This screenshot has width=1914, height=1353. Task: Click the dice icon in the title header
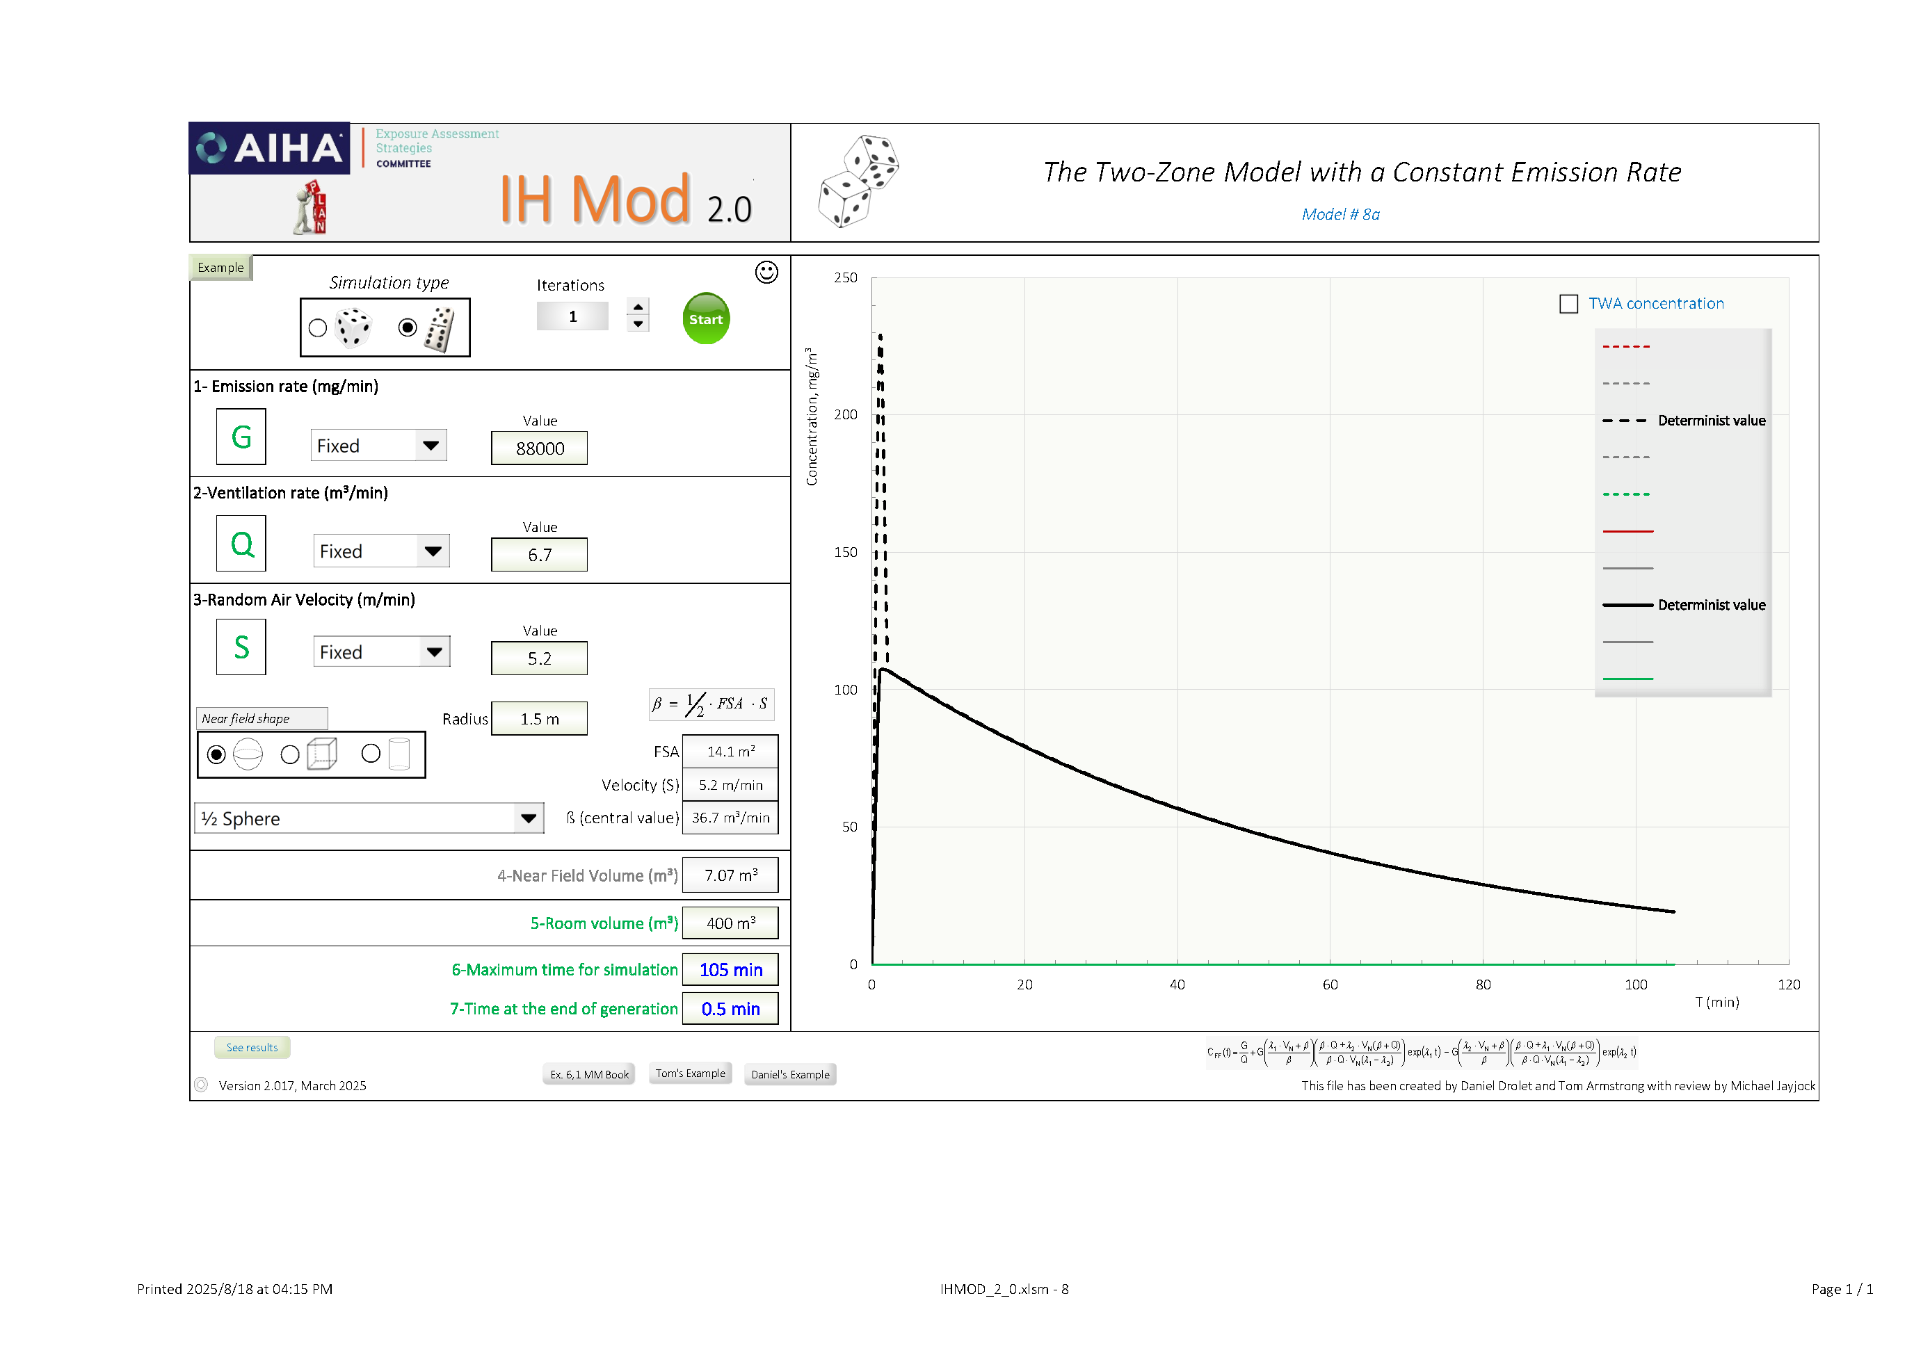[859, 181]
